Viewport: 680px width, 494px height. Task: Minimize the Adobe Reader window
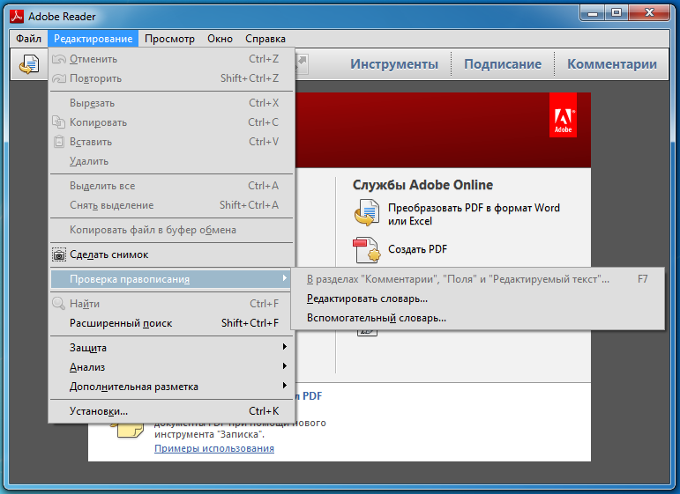pyautogui.click(x=593, y=13)
